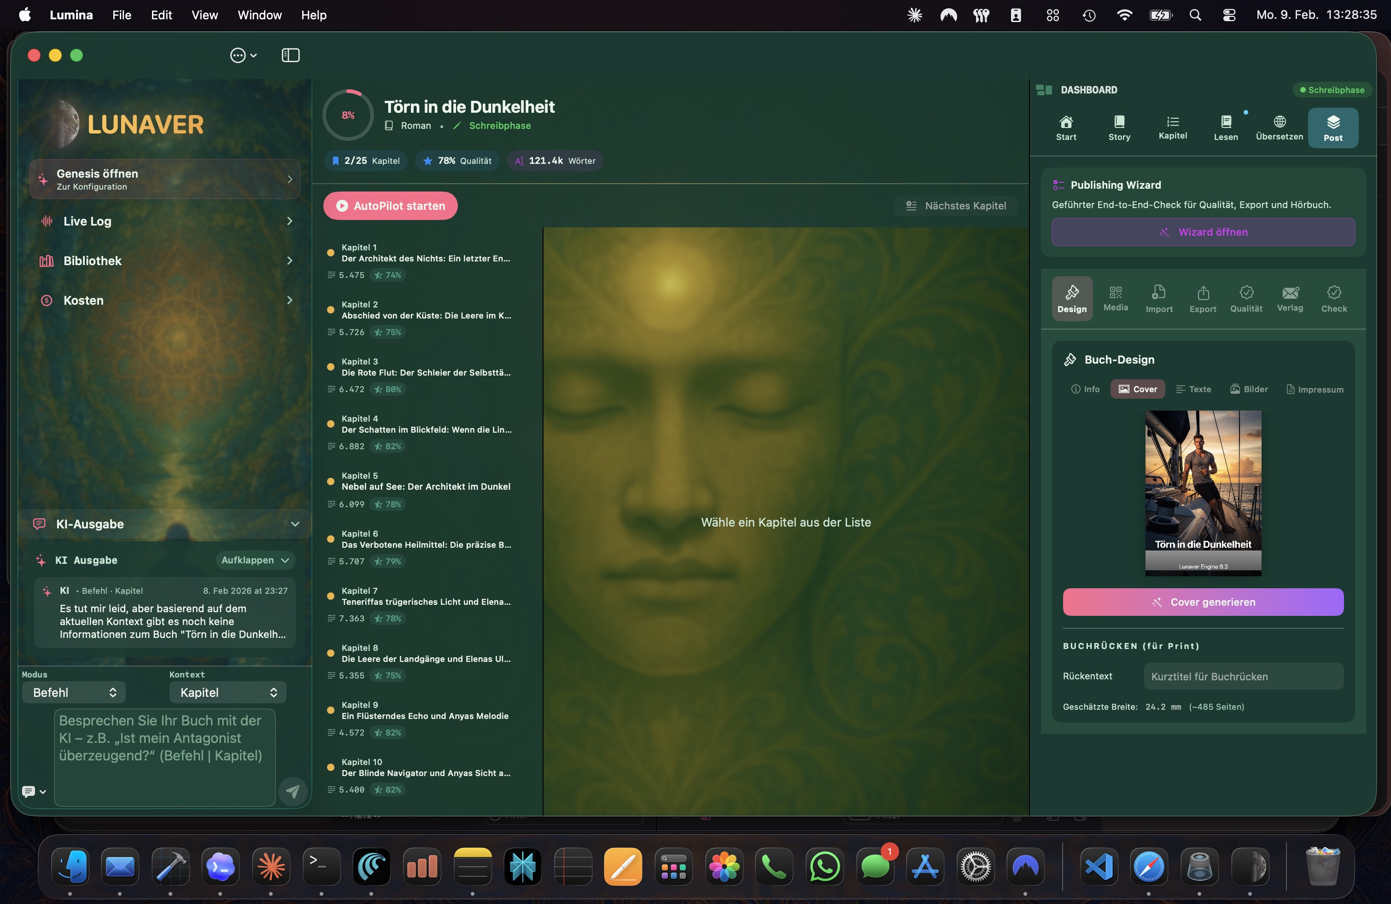Activate the Check step in the wizard

[1334, 298]
